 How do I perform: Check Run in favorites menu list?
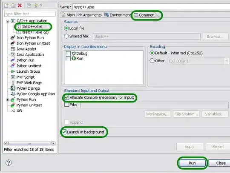(68, 59)
